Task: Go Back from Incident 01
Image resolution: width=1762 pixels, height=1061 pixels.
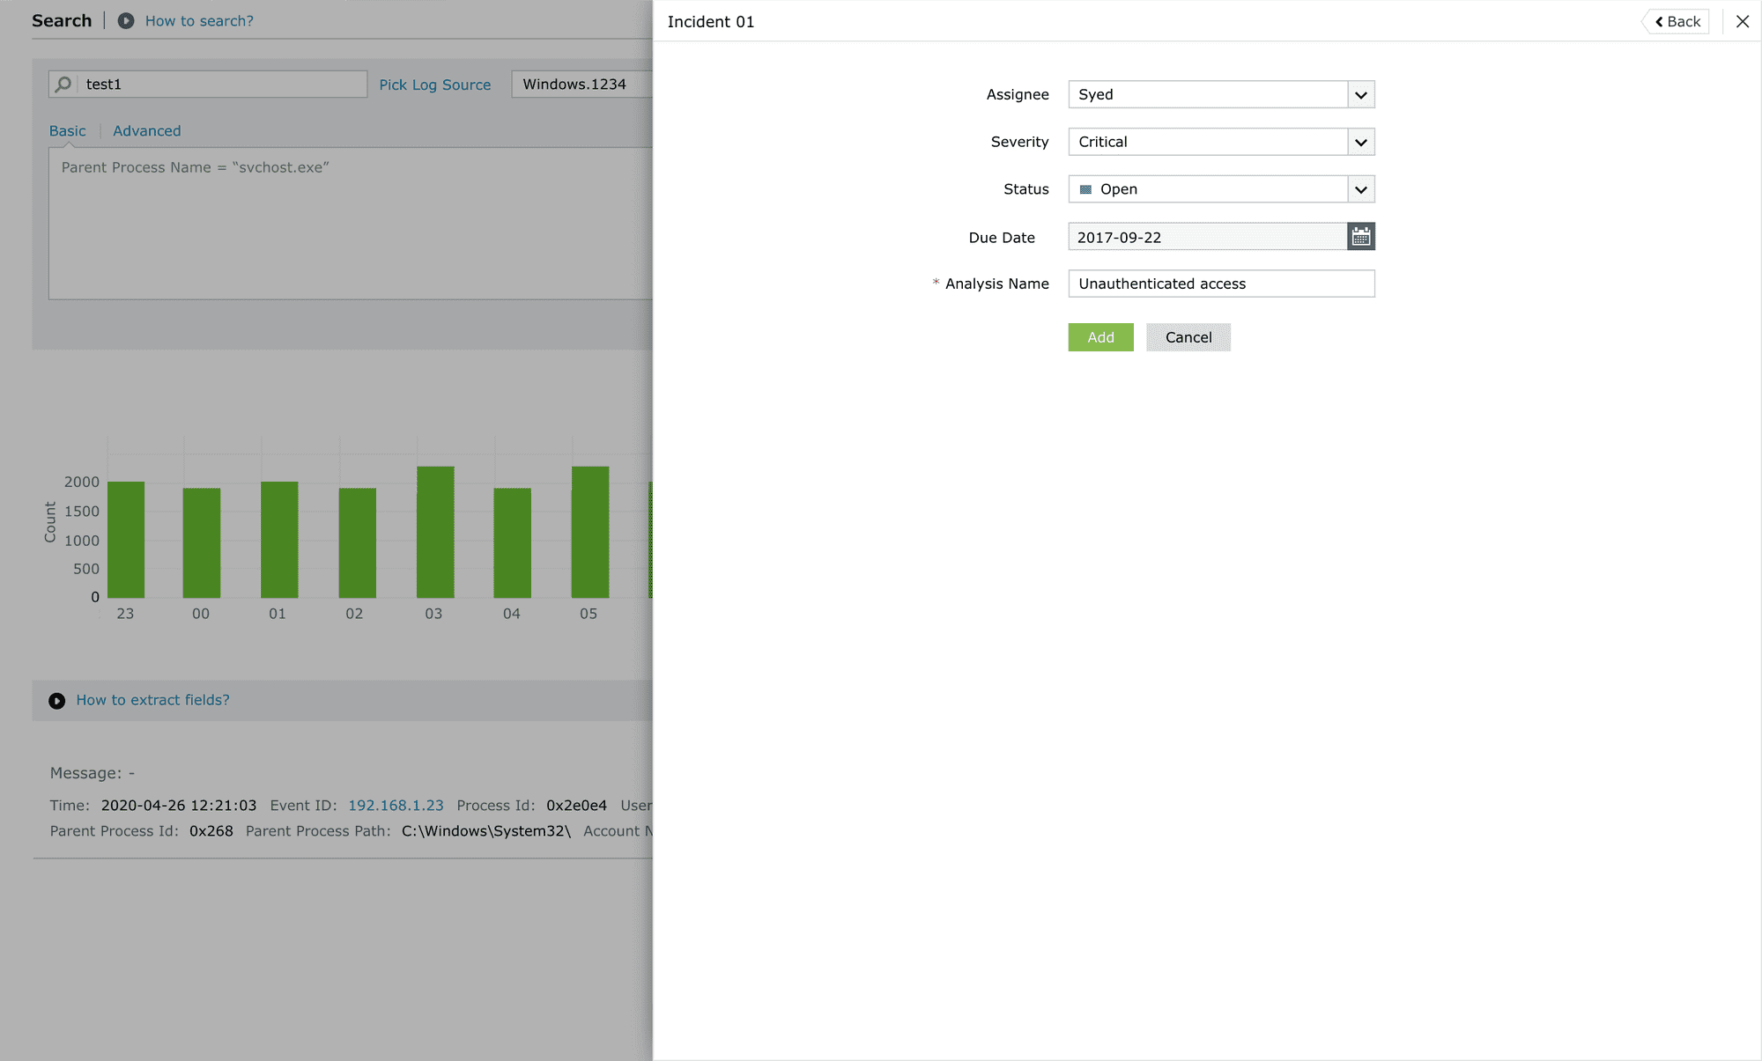Action: [1677, 22]
